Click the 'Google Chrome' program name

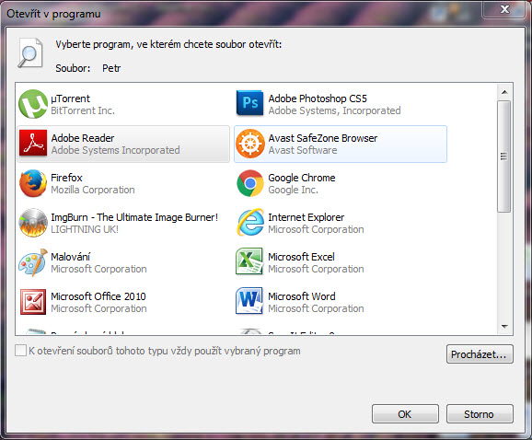click(x=302, y=178)
